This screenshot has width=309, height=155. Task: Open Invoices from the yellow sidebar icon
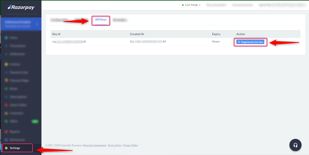pyautogui.click(x=6, y=64)
